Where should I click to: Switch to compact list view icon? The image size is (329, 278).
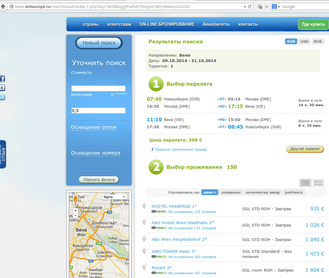(x=305, y=183)
